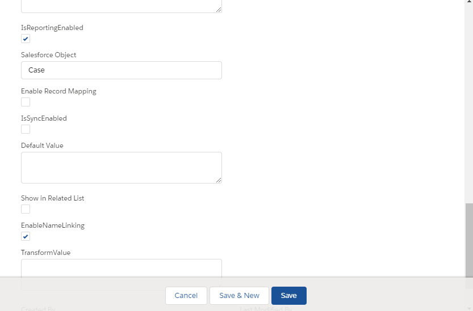Click the top text area's resize grip
The width and height of the screenshot is (473, 311).
point(219,10)
